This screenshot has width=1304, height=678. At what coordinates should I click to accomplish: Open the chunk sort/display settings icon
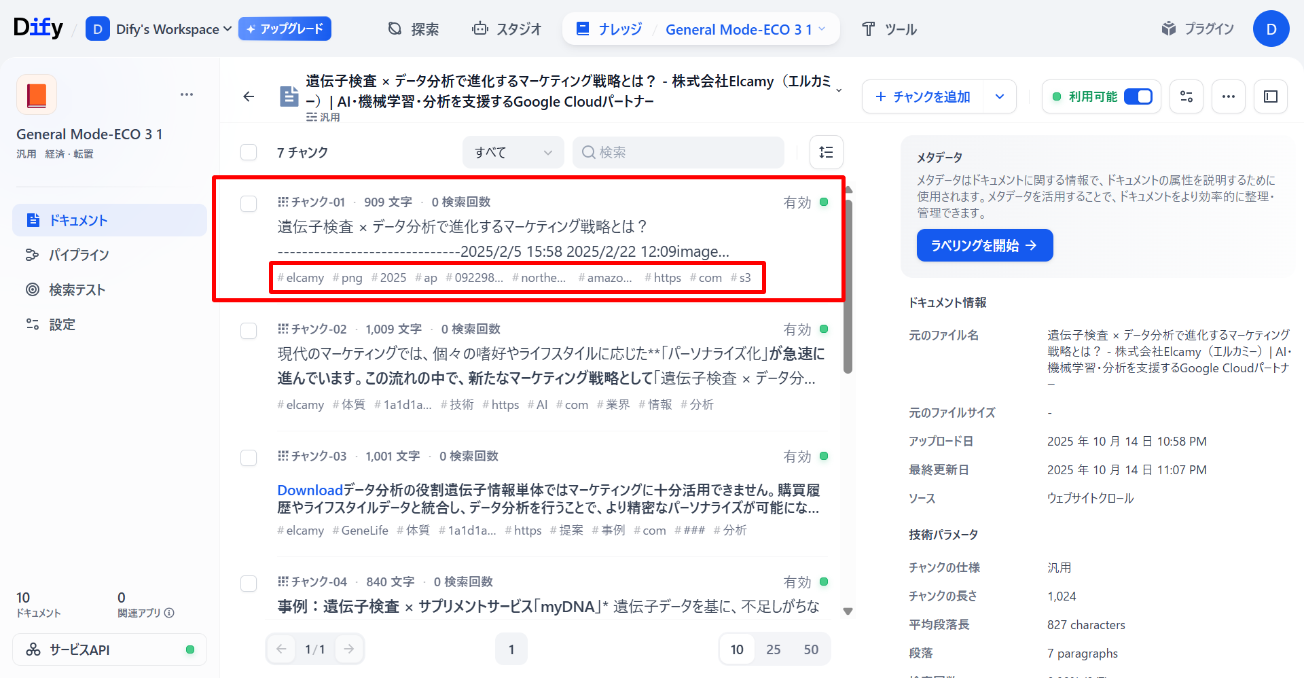826,152
